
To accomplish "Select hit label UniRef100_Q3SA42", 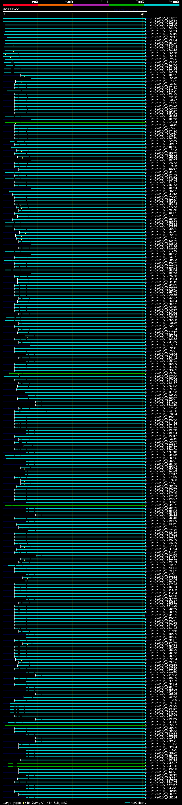I will click(163, 386).
